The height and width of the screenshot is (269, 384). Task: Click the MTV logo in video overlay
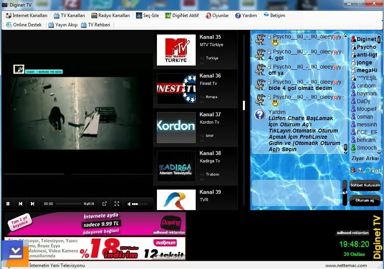(x=19, y=69)
